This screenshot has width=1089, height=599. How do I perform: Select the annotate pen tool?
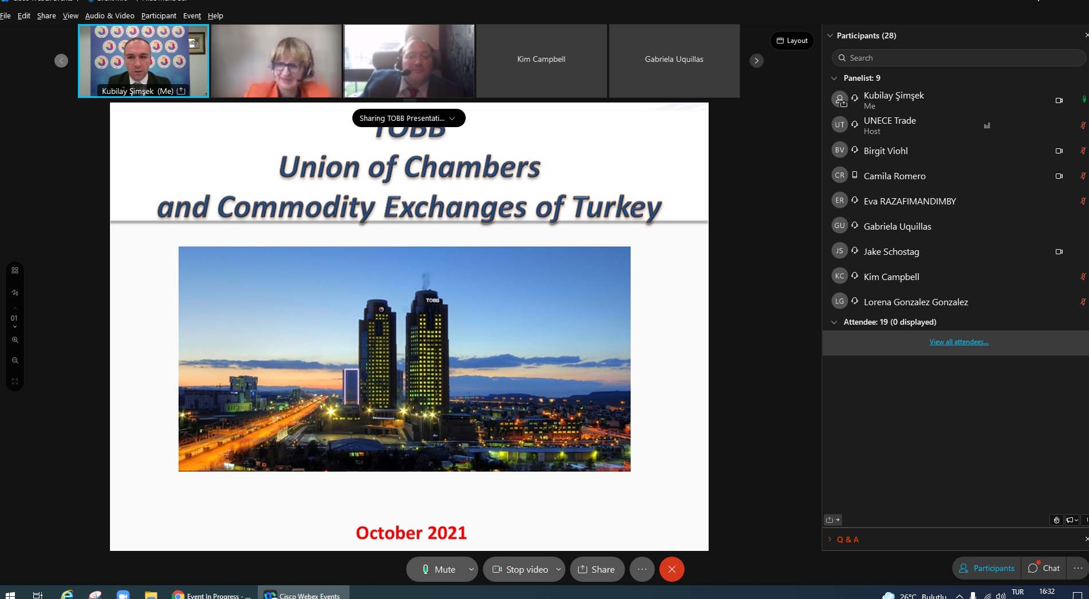15,293
